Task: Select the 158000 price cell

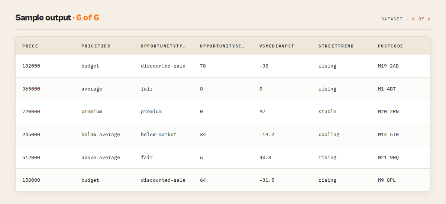Action: 31,180
